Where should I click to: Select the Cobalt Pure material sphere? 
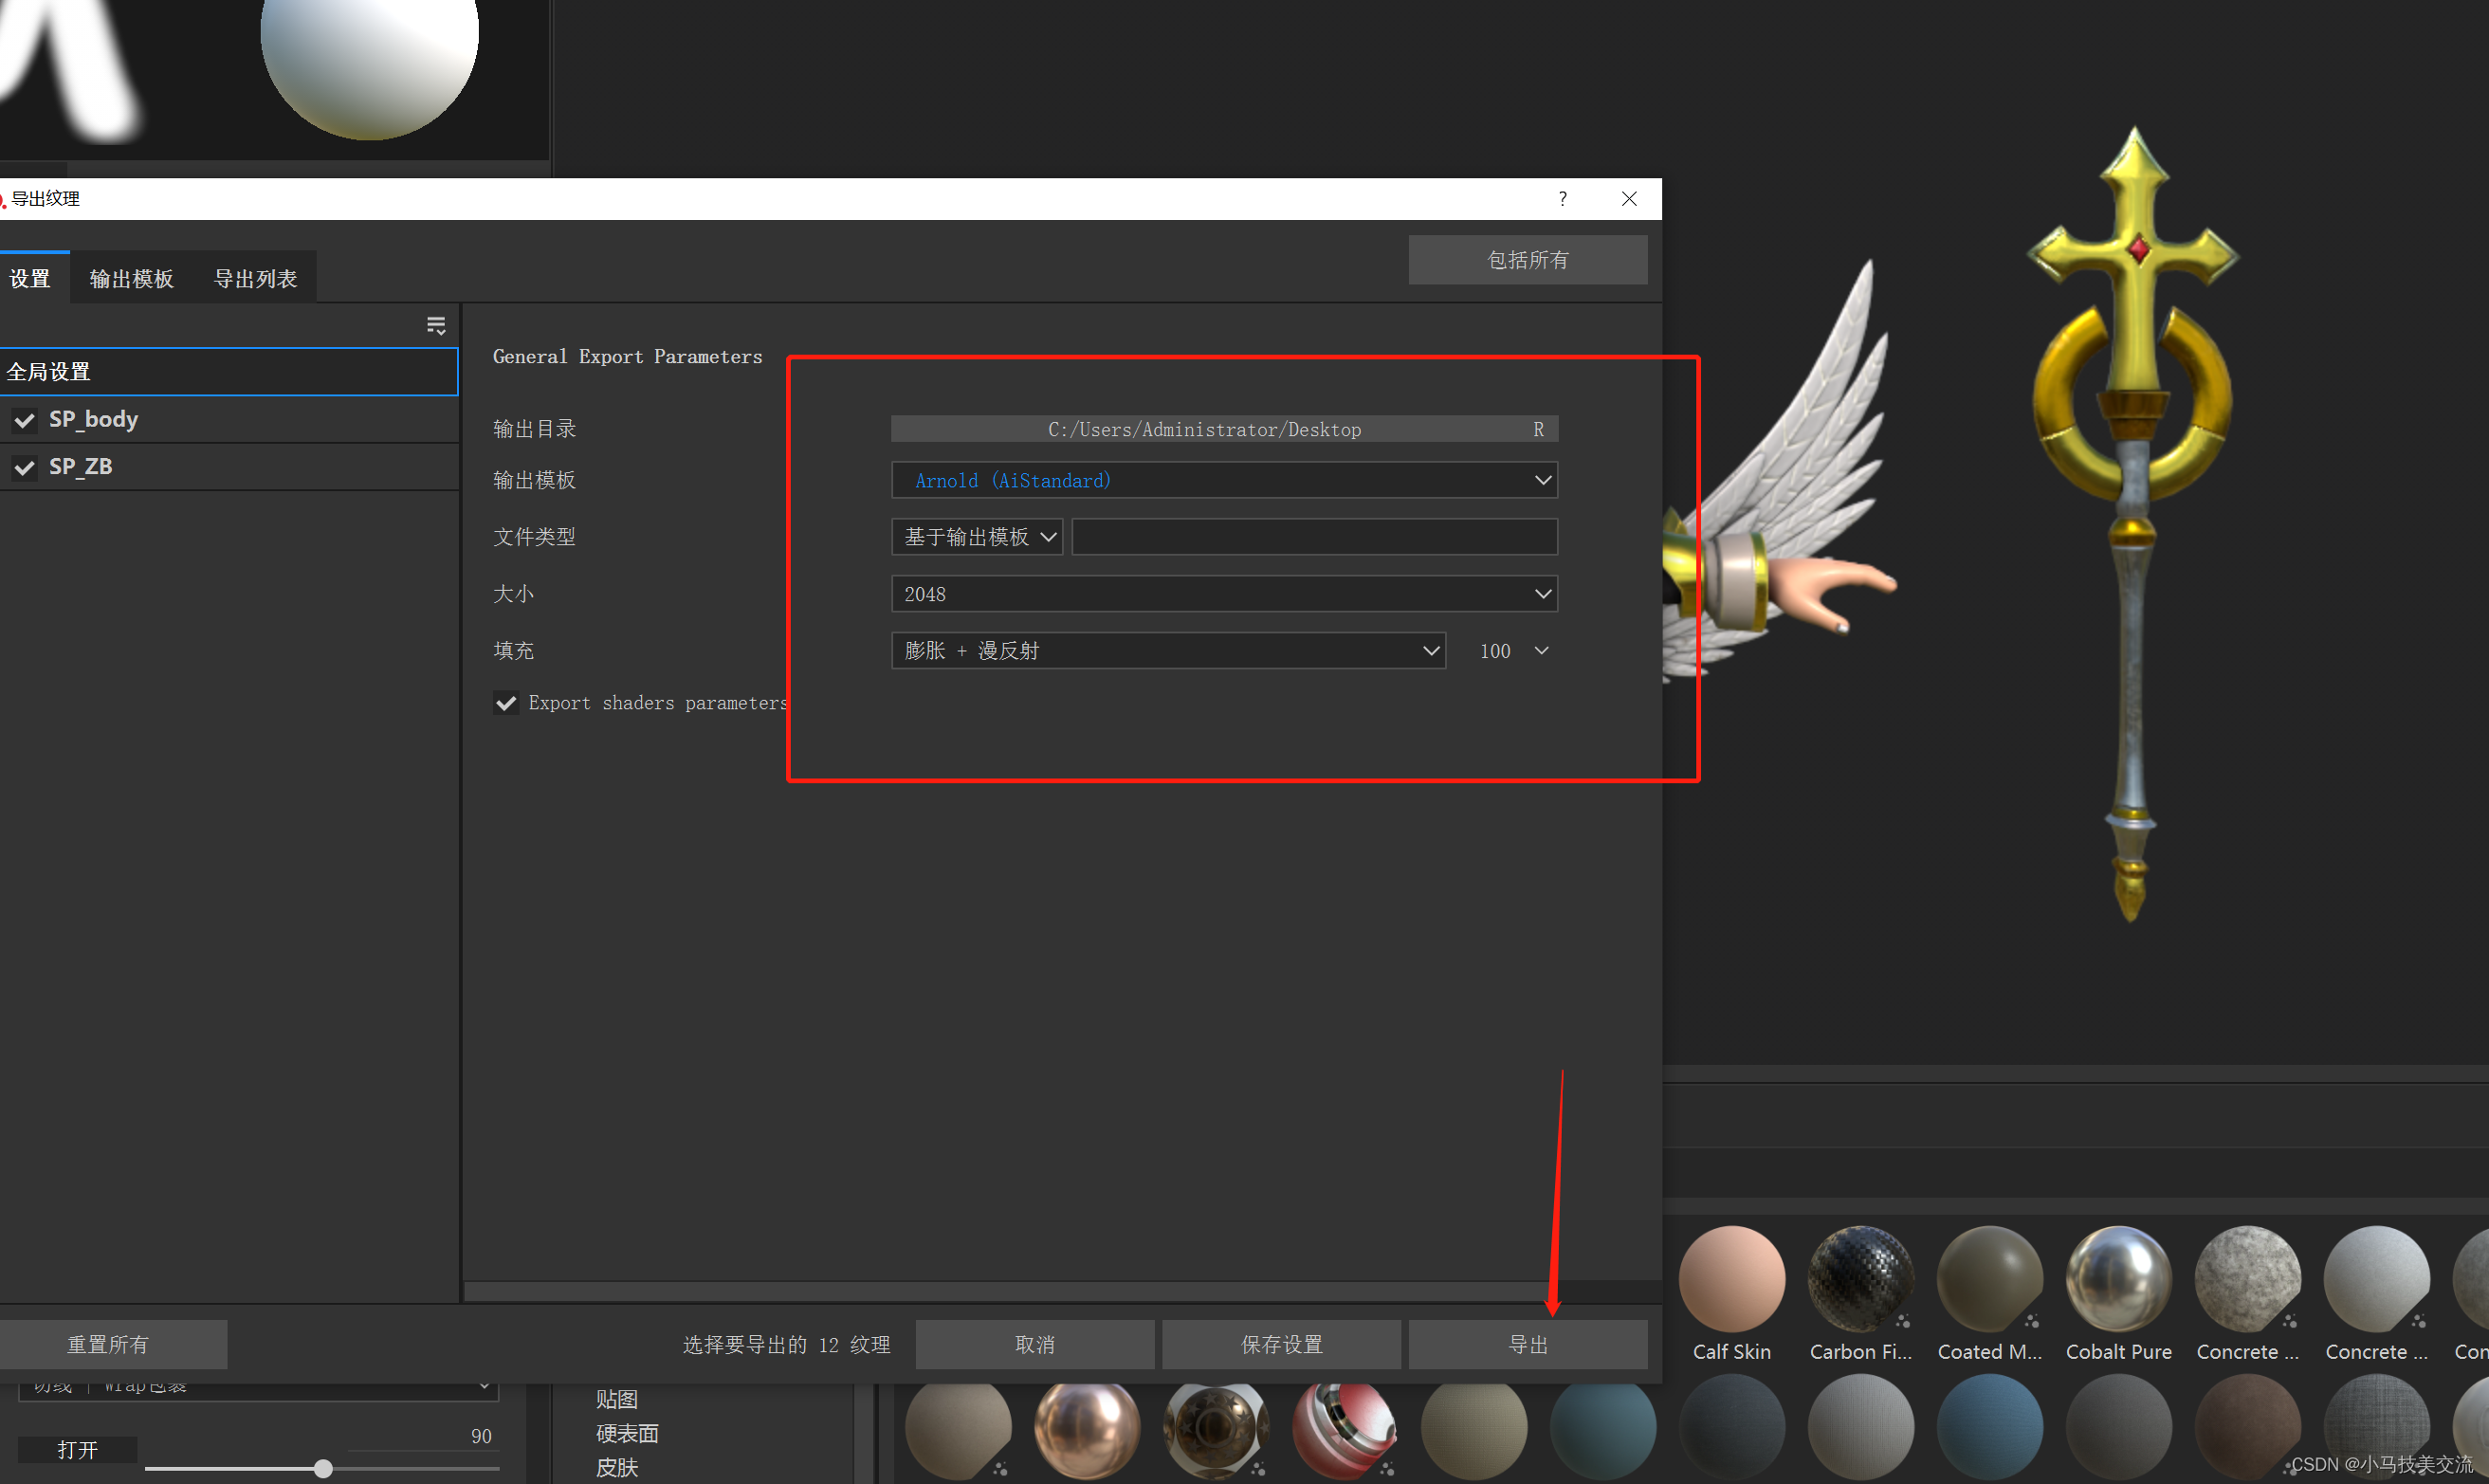pyautogui.click(x=2118, y=1278)
